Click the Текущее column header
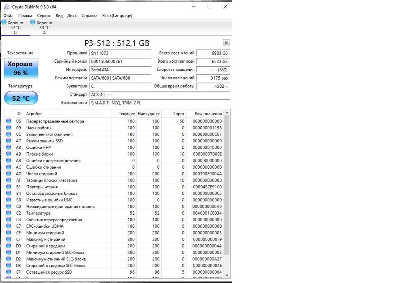398x283 pixels. click(x=124, y=114)
